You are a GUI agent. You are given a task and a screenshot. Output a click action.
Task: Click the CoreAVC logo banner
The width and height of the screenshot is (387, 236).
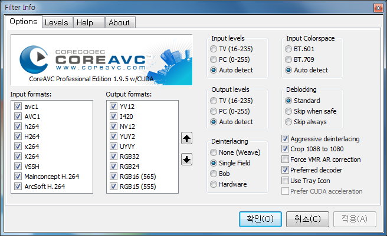pyautogui.click(x=101, y=60)
